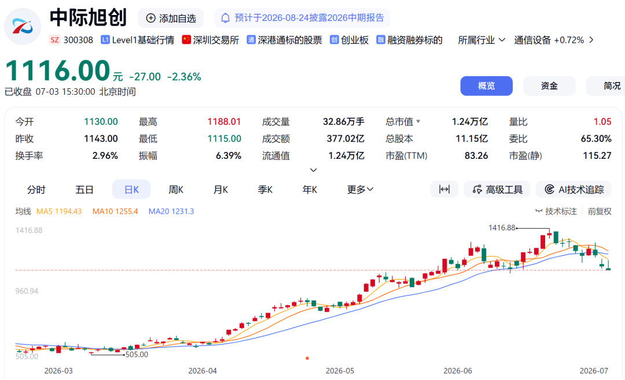Click the China flag icon for 深圳交易所
This screenshot has width=625, height=380.
(x=186, y=40)
